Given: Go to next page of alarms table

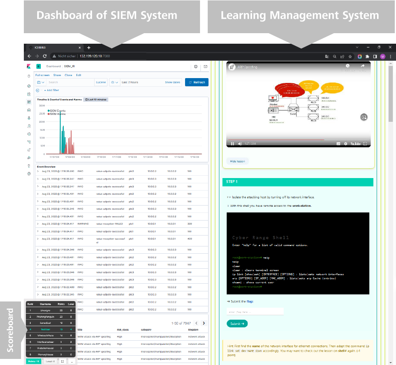Looking at the screenshot, I should 204,323.
